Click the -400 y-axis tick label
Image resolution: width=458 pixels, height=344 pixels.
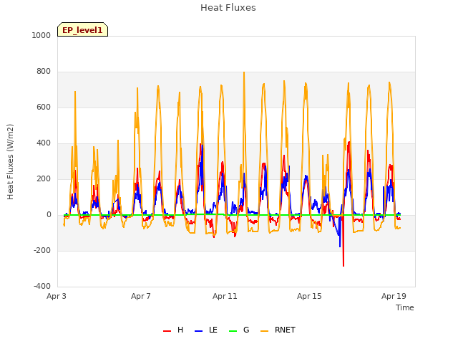pos(42,287)
